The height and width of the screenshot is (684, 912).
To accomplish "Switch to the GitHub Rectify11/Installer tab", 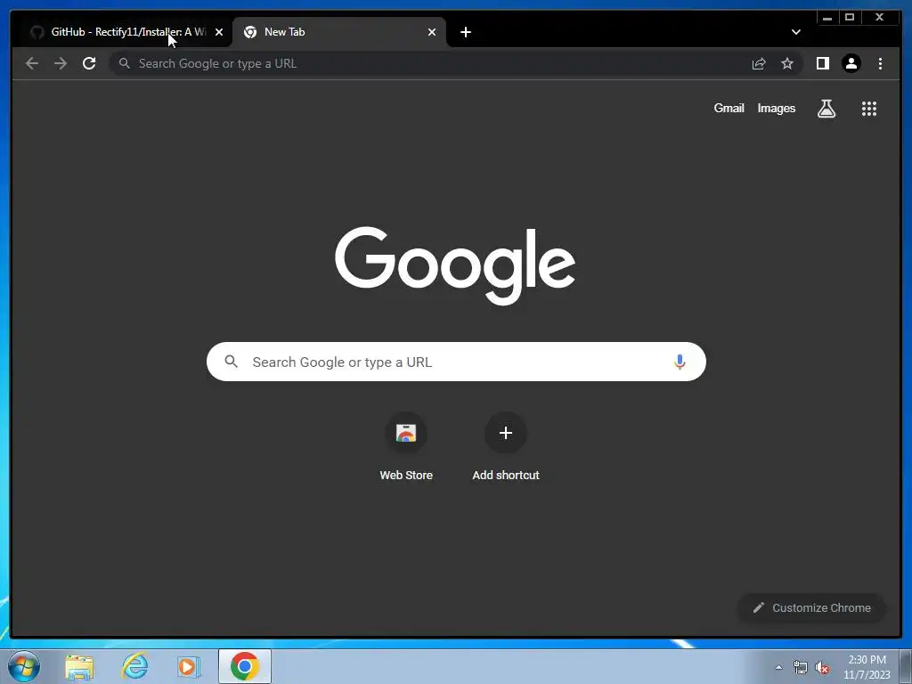I will click(x=123, y=32).
